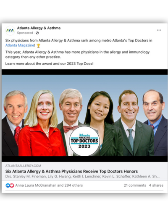Click the Sponsored label
The height and width of the screenshot is (216, 168).
25,33
